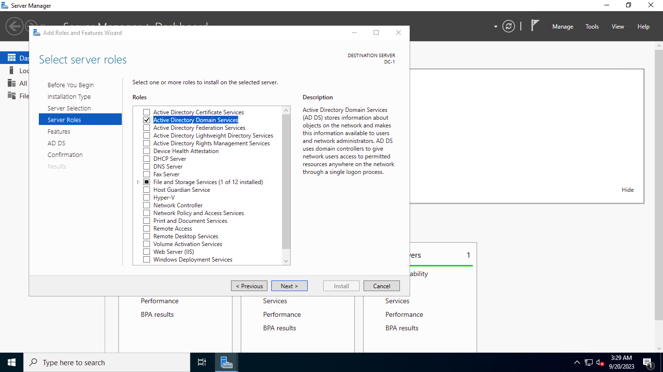Open File and Storage Services from the sidebar

click(x=11, y=96)
